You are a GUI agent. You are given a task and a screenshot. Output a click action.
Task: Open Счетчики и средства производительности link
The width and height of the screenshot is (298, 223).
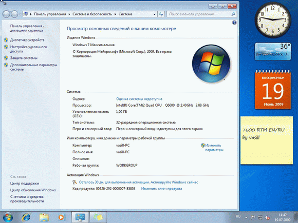point(27,199)
